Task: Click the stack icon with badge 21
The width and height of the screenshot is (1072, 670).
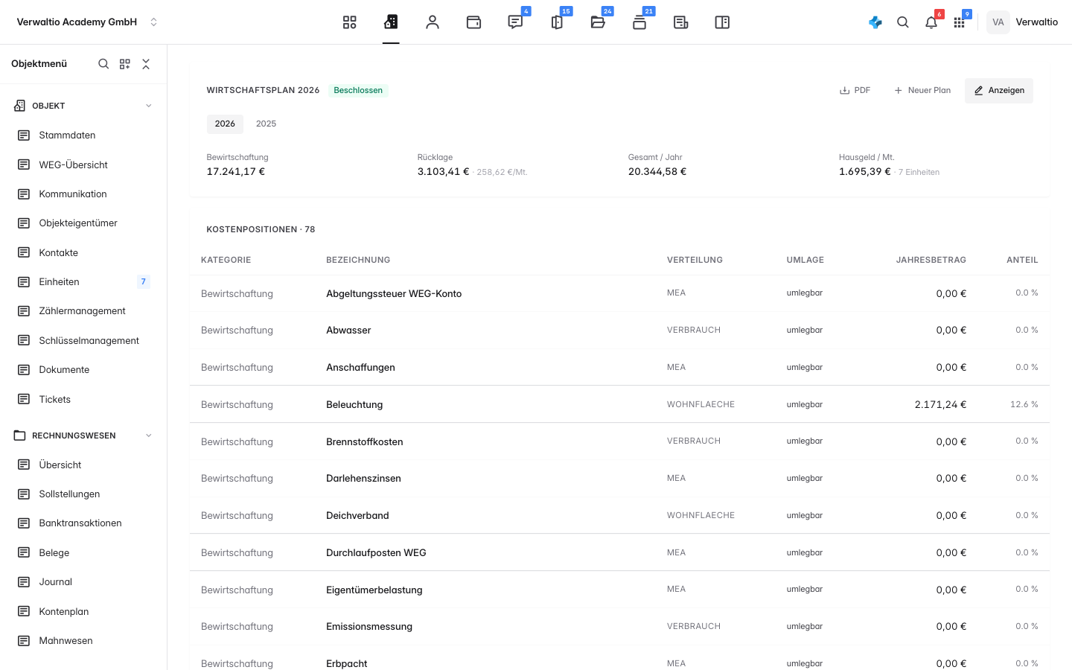Action: [639, 22]
